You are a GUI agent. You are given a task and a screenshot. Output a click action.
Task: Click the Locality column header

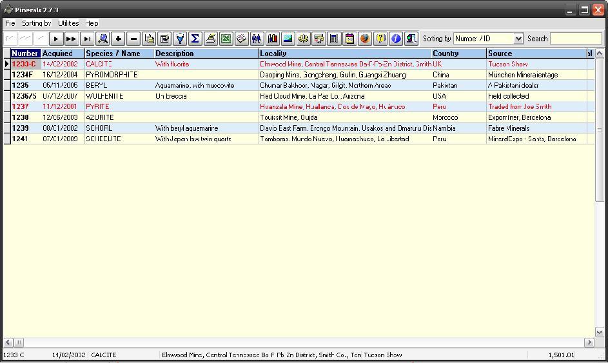pyautogui.click(x=344, y=54)
